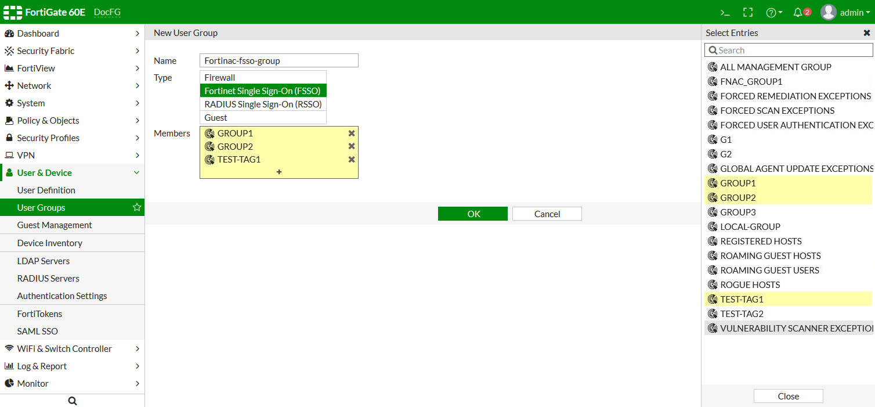
Task: Select ROGUE HOSTS entry
Action: tap(789, 284)
